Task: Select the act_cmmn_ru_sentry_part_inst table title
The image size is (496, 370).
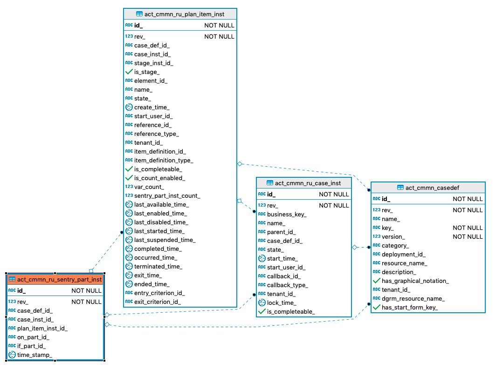Action: 59,280
